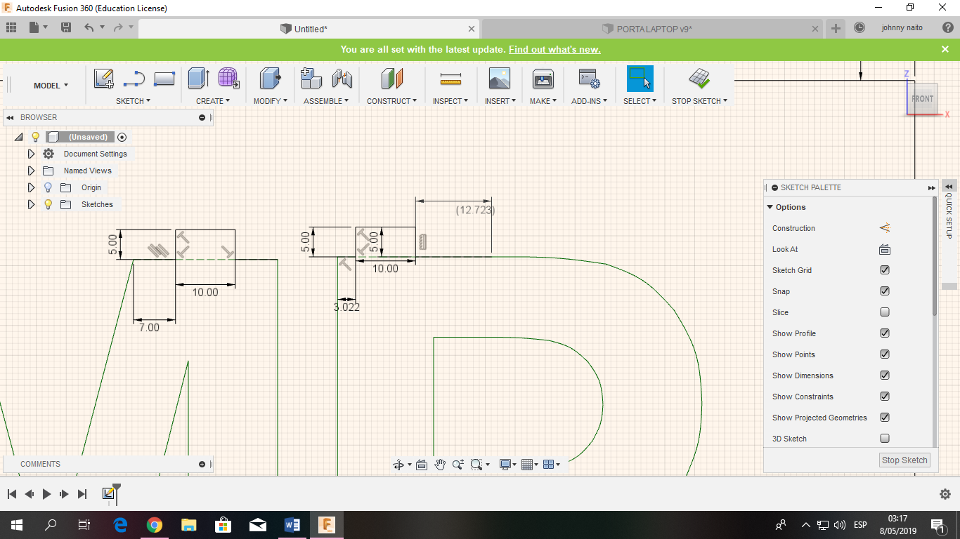The image size is (960, 539).
Task: Toggle Sketches folder visibility bulb
Action: 48,204
